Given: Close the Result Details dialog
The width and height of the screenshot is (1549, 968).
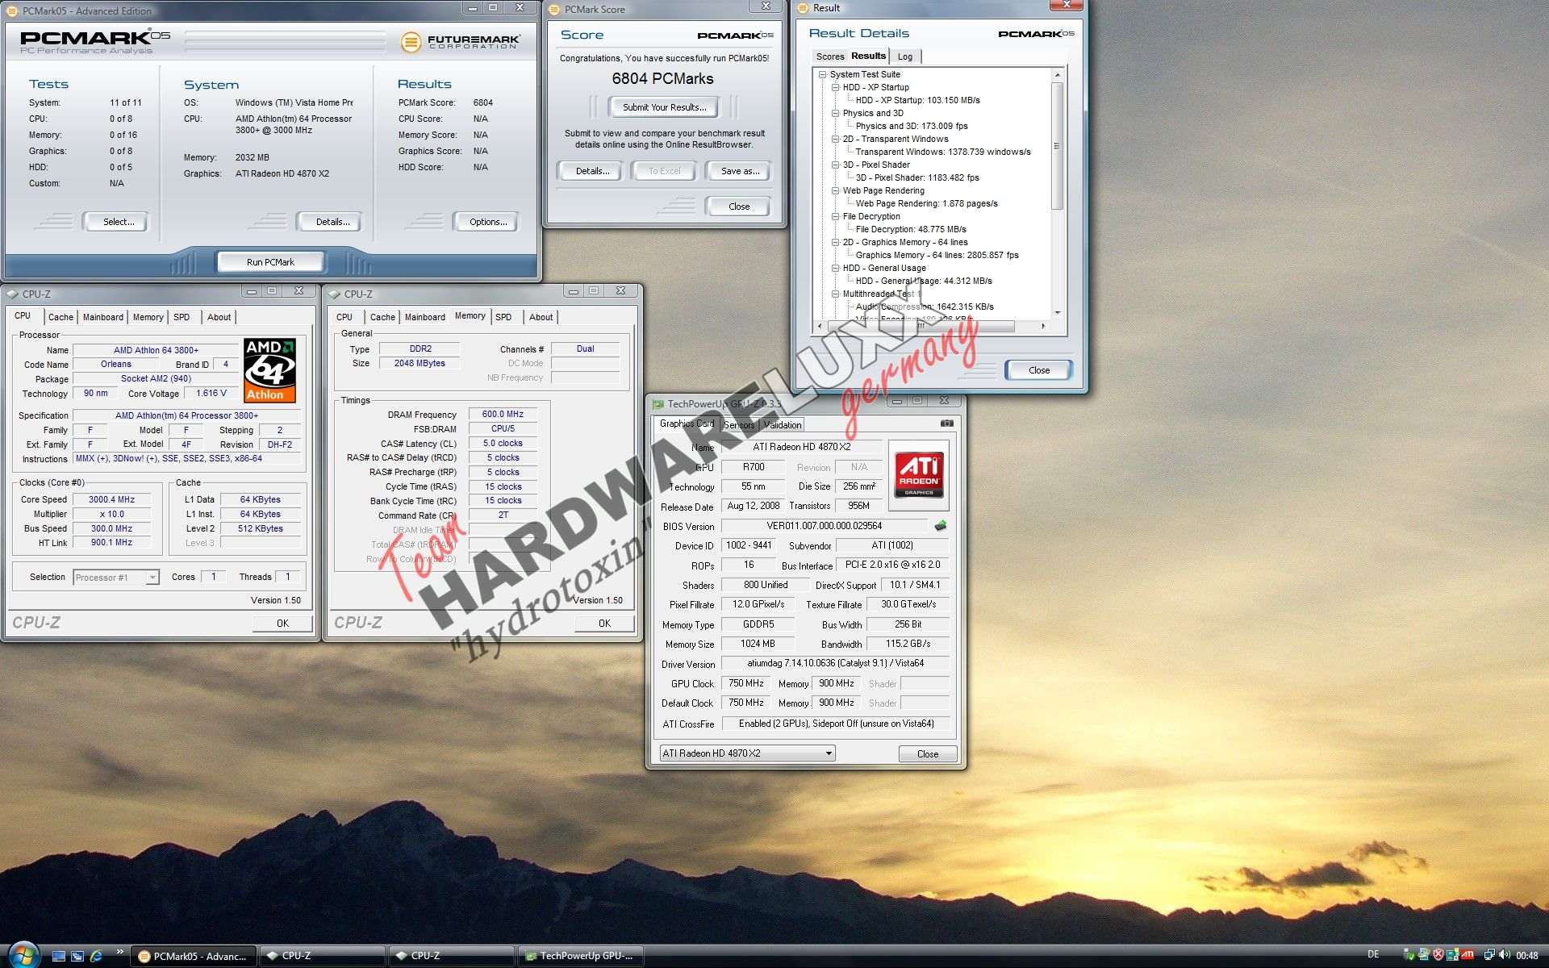Looking at the screenshot, I should 1039,370.
